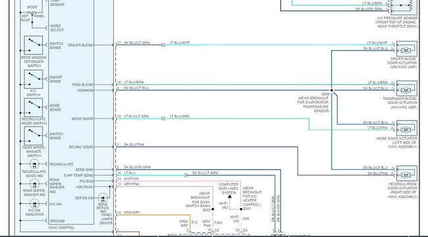The height and width of the screenshot is (237, 428).
Task: Click the computer data lines arrowhead
Action: click(230, 196)
